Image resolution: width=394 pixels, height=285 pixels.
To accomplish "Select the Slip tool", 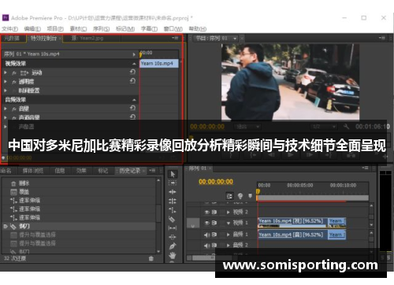I will click(173, 228).
